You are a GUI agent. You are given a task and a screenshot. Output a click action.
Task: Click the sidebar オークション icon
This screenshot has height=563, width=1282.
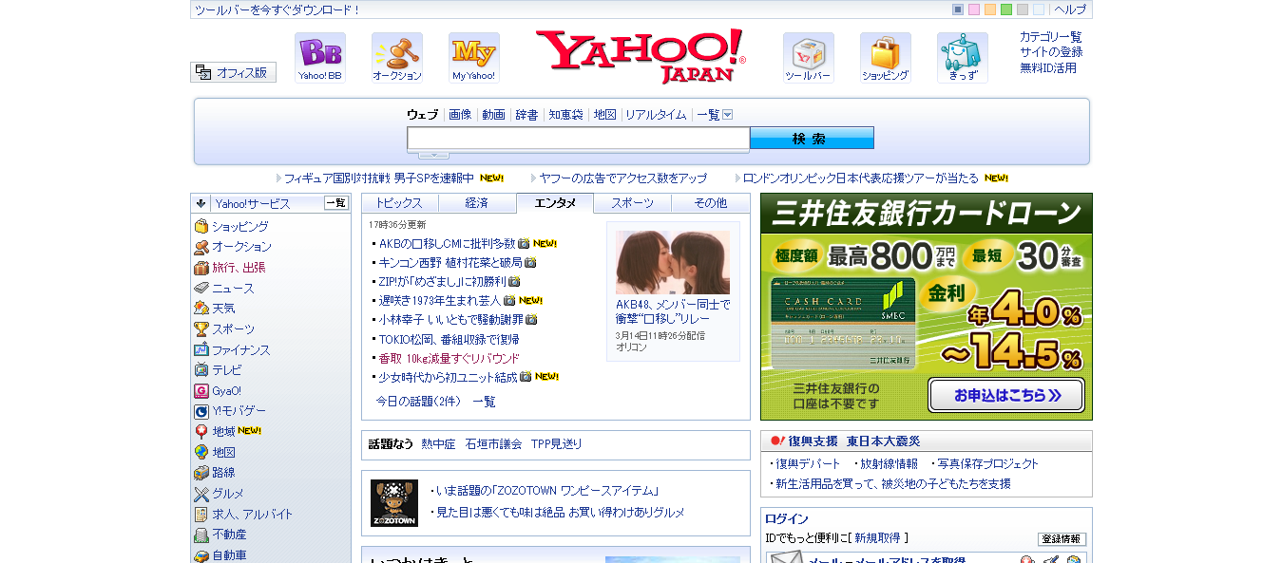click(201, 247)
